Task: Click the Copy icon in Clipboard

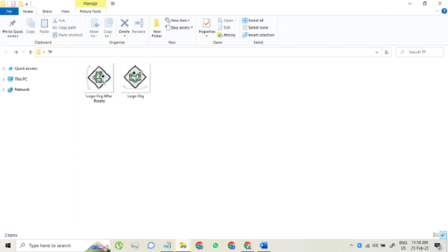Action: point(30,26)
